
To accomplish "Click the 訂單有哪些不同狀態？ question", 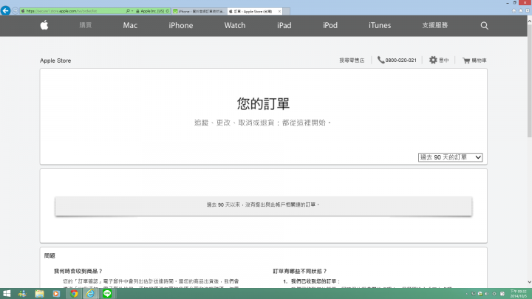I will (x=300, y=271).
